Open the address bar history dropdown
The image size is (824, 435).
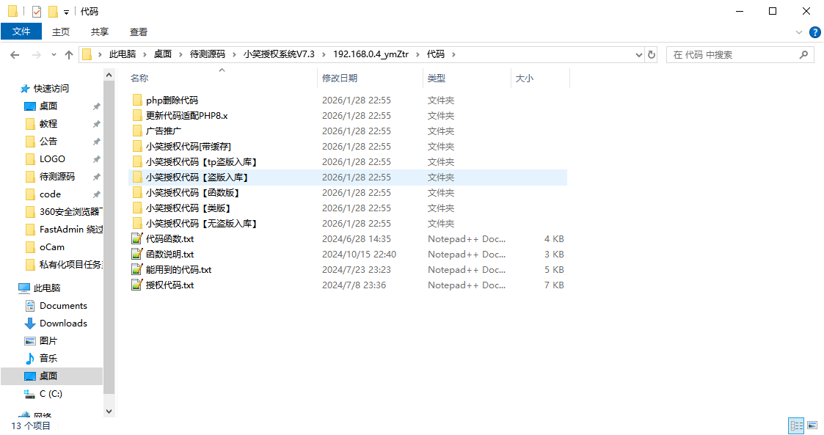(x=639, y=54)
